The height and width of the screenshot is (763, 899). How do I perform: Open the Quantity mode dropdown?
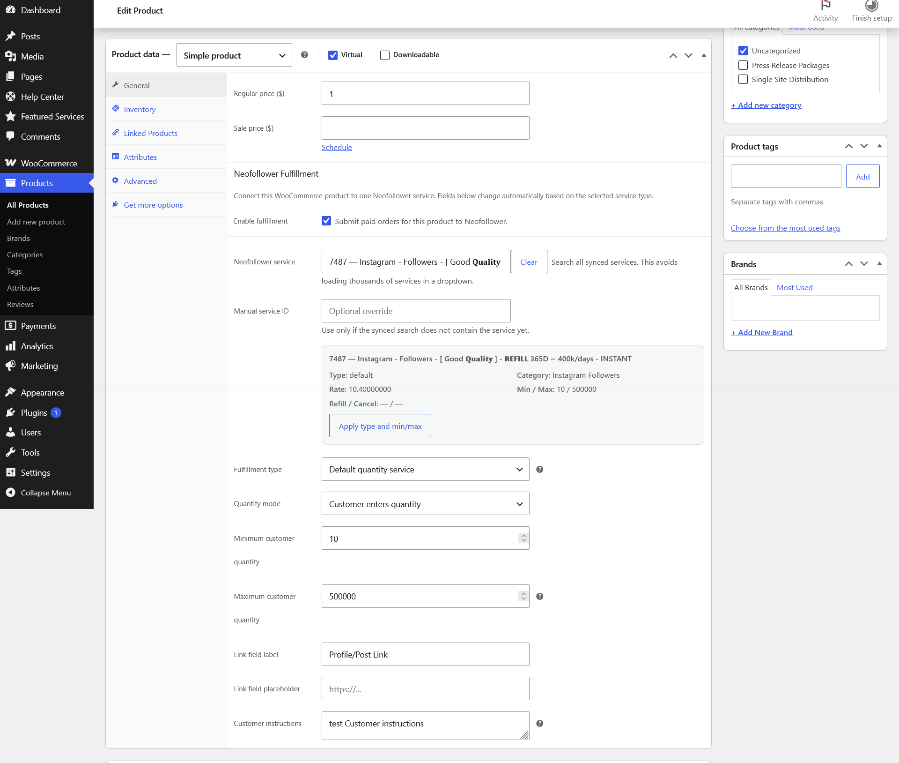point(425,504)
